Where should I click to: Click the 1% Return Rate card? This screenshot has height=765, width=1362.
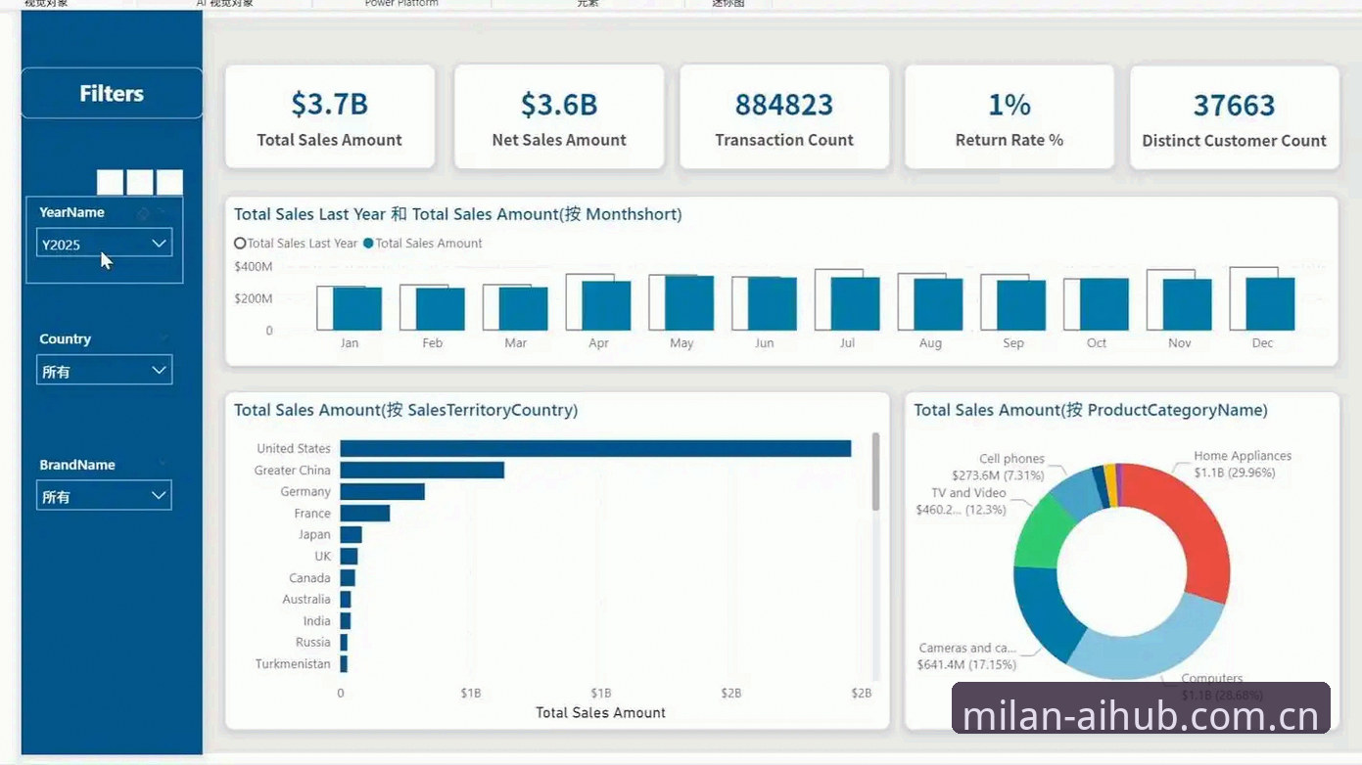coord(1010,117)
